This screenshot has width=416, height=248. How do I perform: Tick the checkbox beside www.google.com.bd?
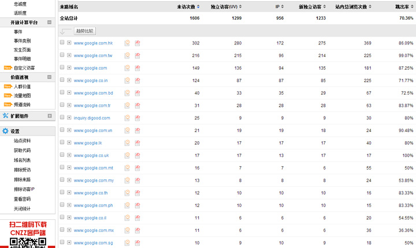click(62, 93)
